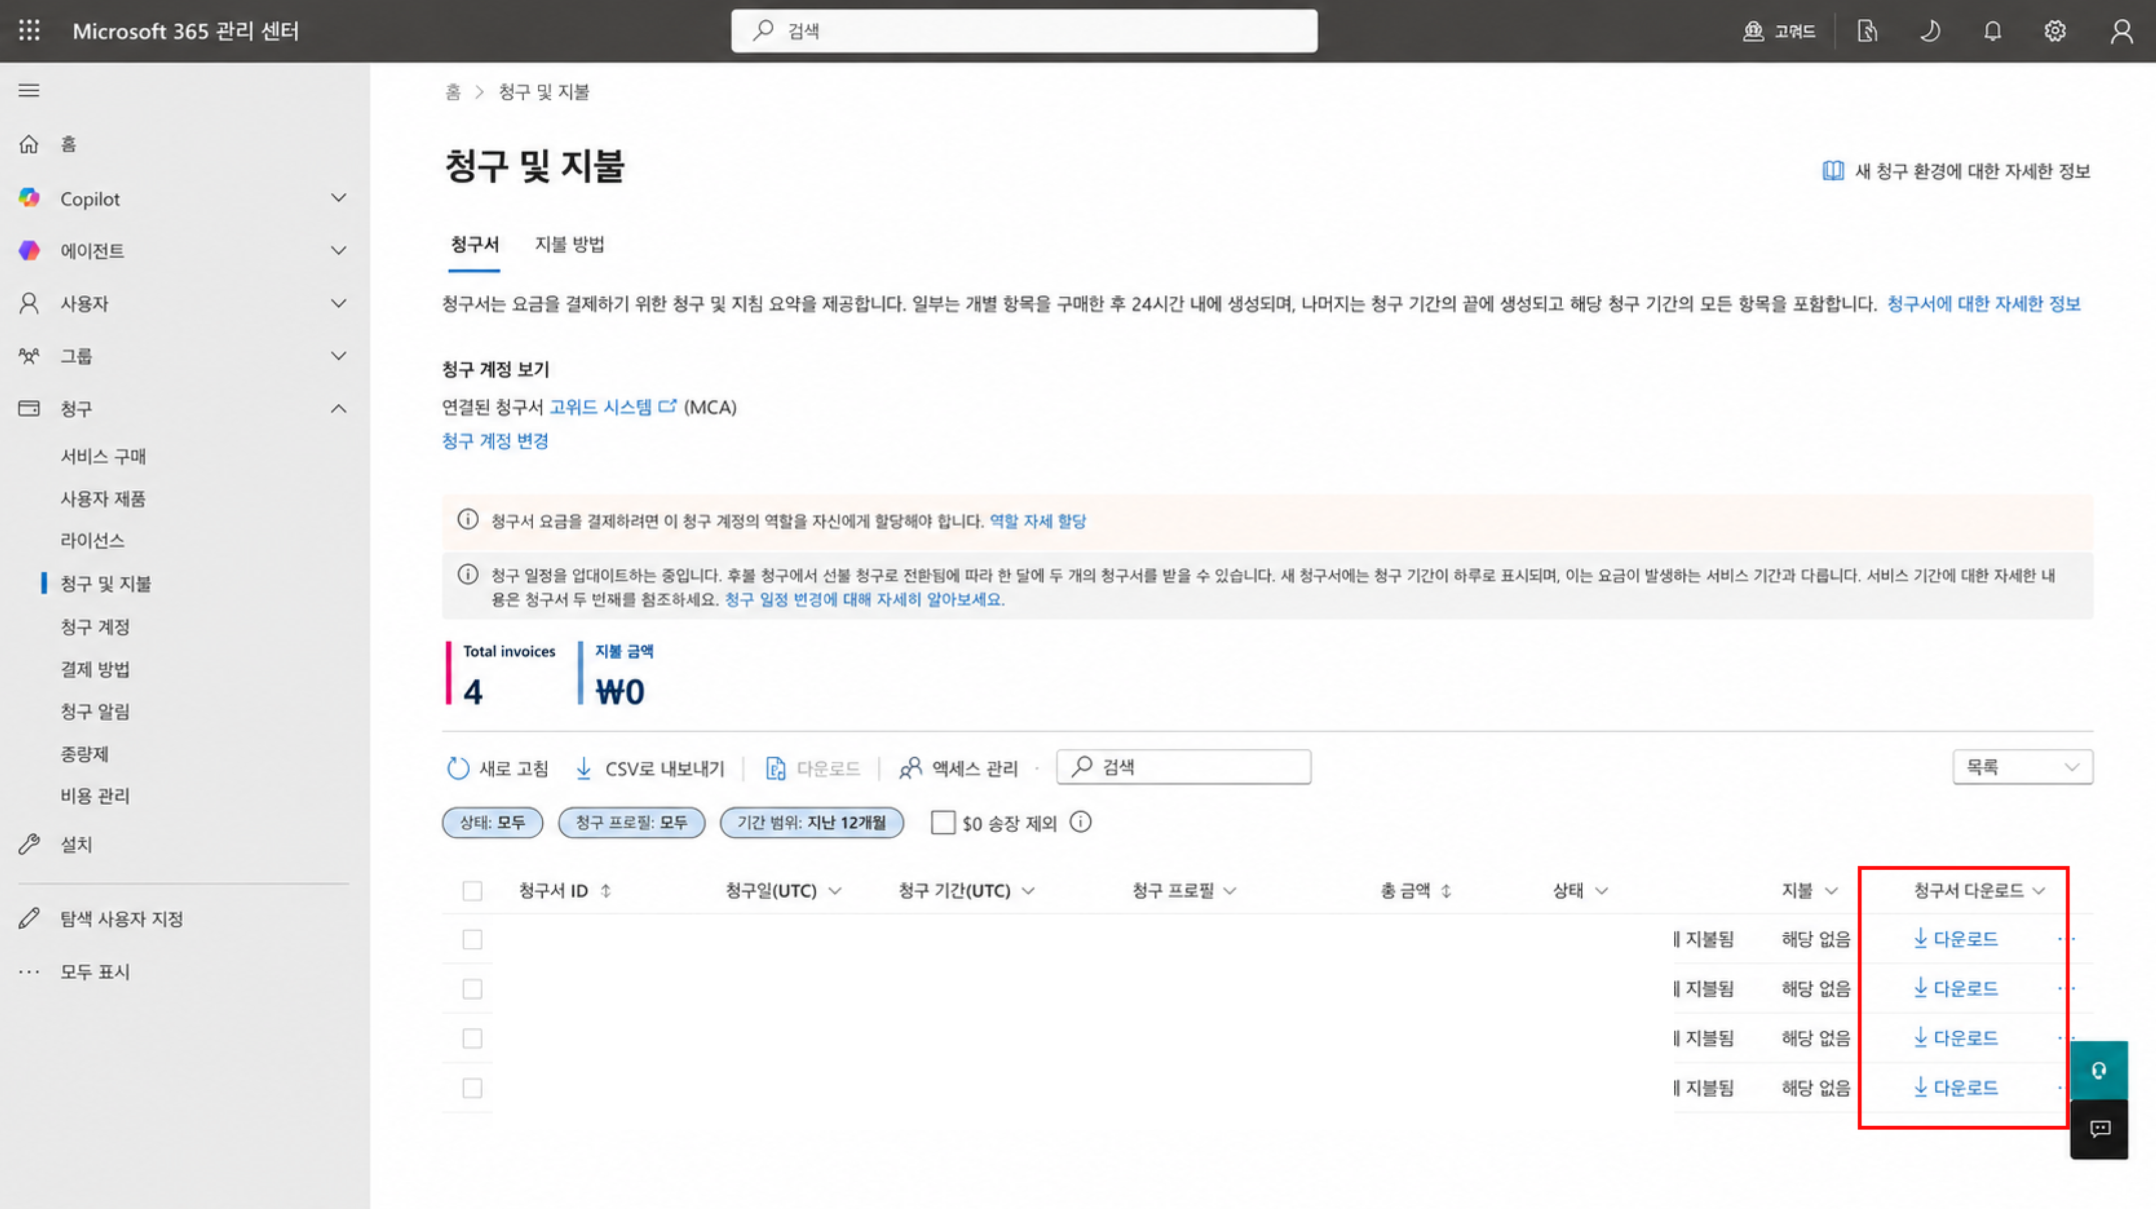Switch to the 지불 방법 tab

pyautogui.click(x=569, y=244)
